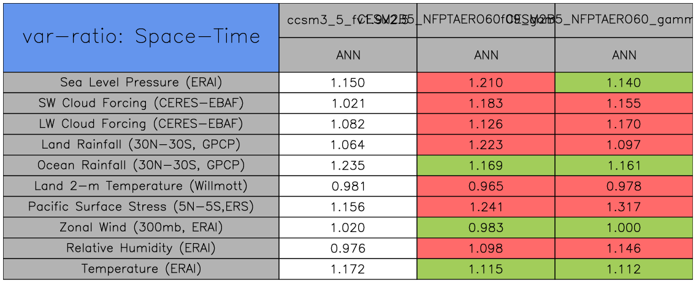
Task: Click the 'Temperature (ERAI)' row label
Action: (x=141, y=269)
